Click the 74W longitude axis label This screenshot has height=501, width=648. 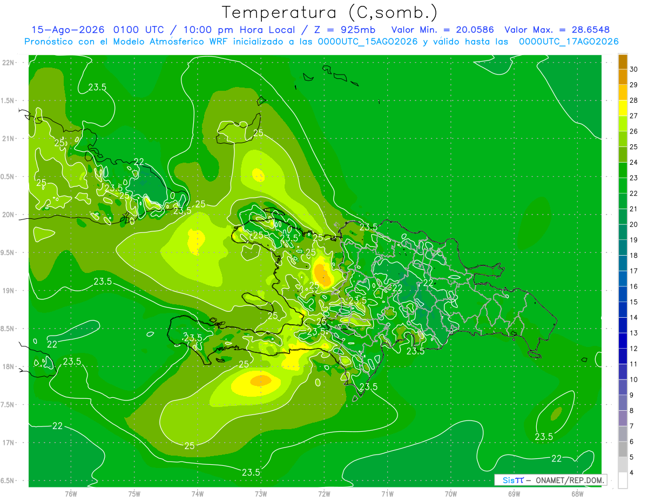pos(197,493)
